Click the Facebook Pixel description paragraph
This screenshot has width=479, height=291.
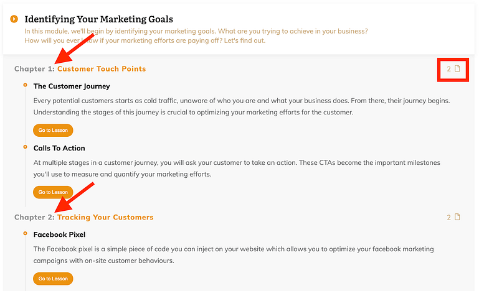[x=234, y=255]
